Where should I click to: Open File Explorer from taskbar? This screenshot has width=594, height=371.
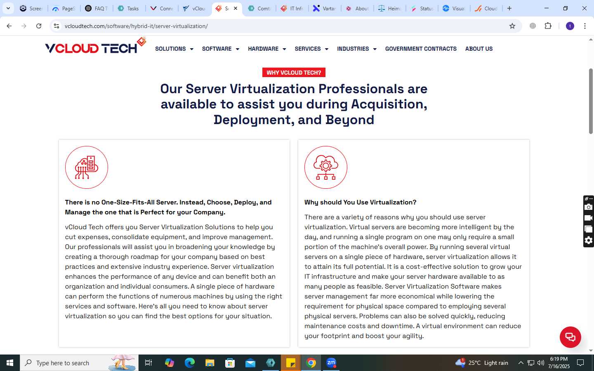[210, 363]
